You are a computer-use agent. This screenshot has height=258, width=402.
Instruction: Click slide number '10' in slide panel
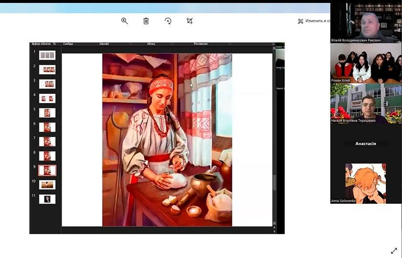34,181
